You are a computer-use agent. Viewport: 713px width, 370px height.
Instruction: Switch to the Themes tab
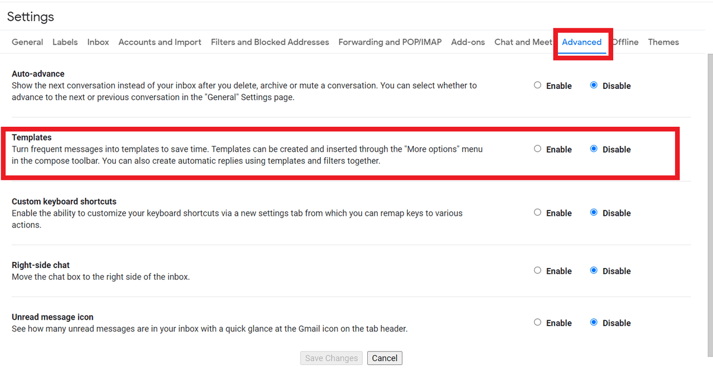(x=663, y=42)
